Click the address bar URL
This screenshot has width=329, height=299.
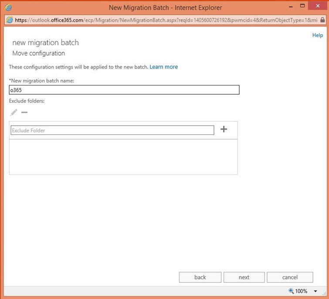tap(166, 20)
